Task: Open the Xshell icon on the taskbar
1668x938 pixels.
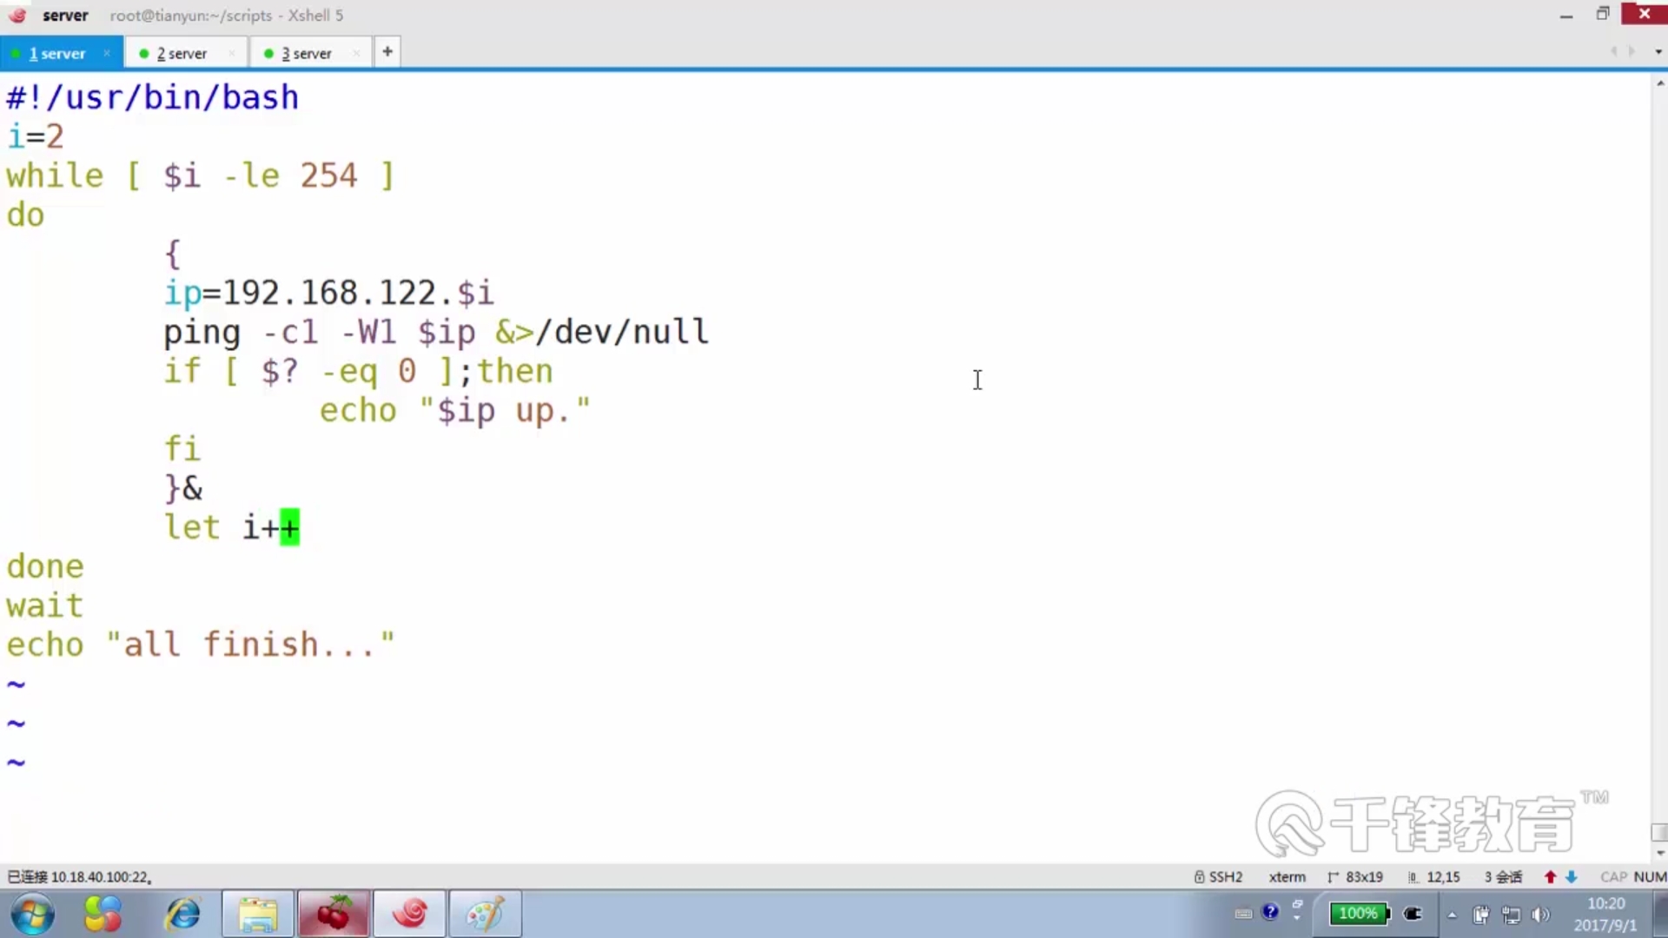Action: point(409,915)
